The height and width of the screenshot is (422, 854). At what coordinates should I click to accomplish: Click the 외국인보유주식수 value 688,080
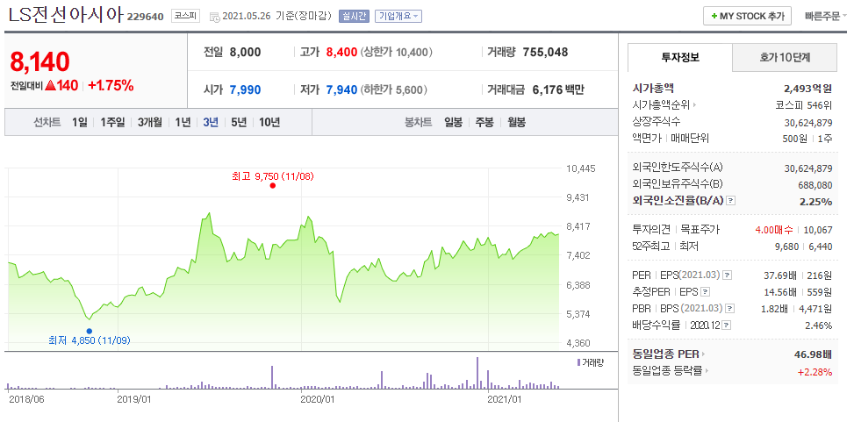point(815,185)
